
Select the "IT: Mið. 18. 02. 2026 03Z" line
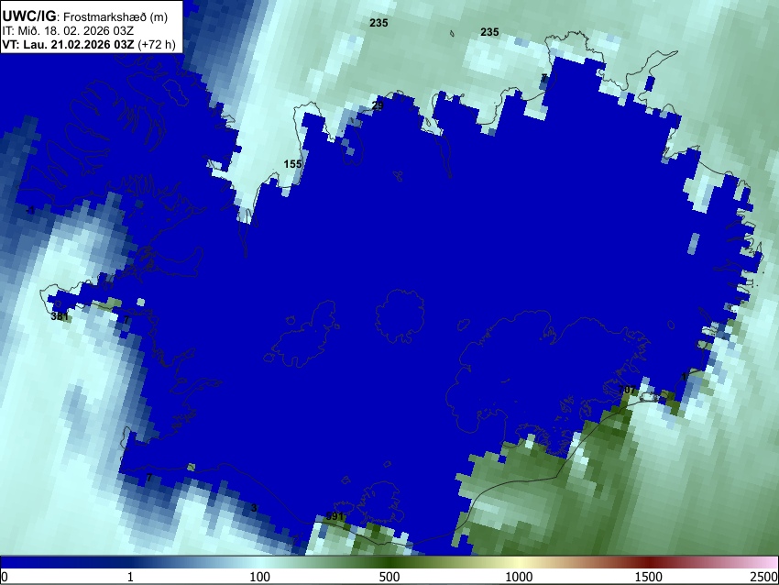68,31
